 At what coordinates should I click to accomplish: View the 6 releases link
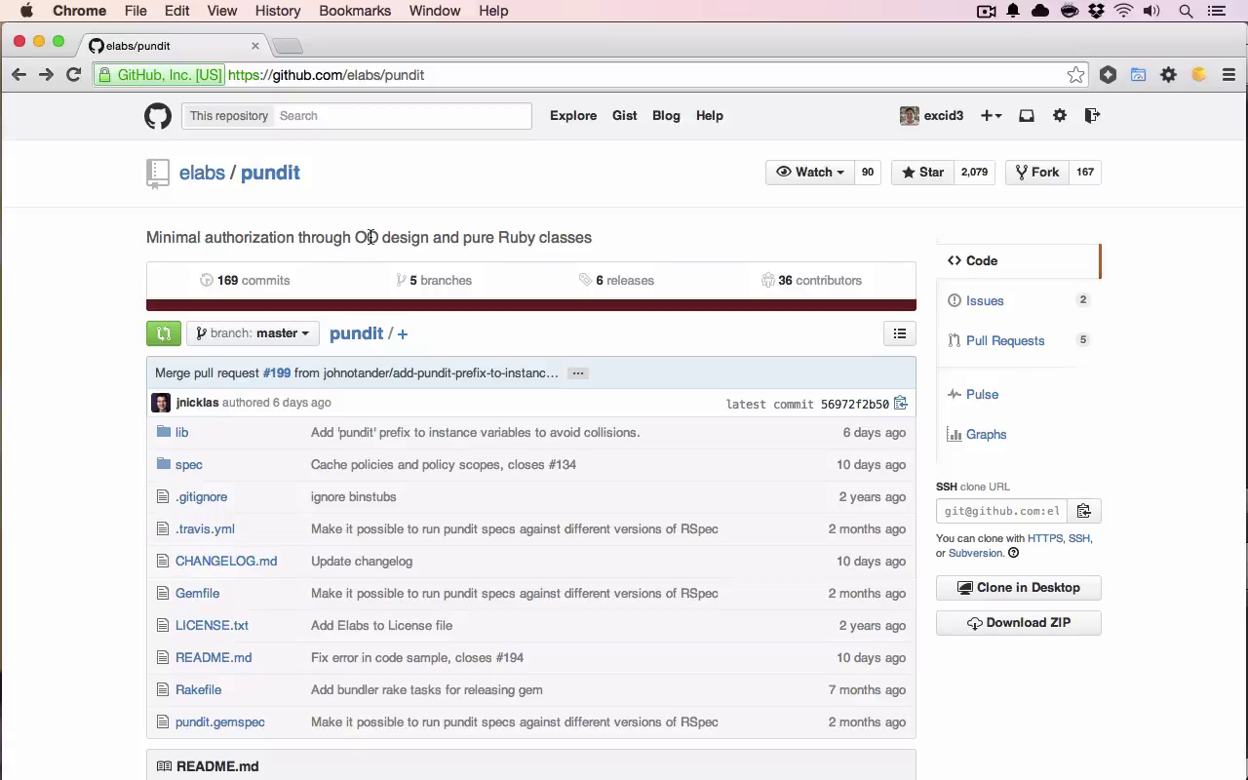point(616,280)
